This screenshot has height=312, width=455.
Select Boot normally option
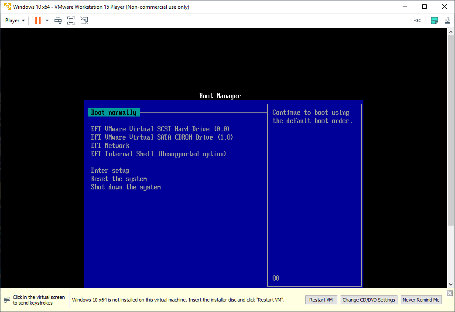point(114,112)
